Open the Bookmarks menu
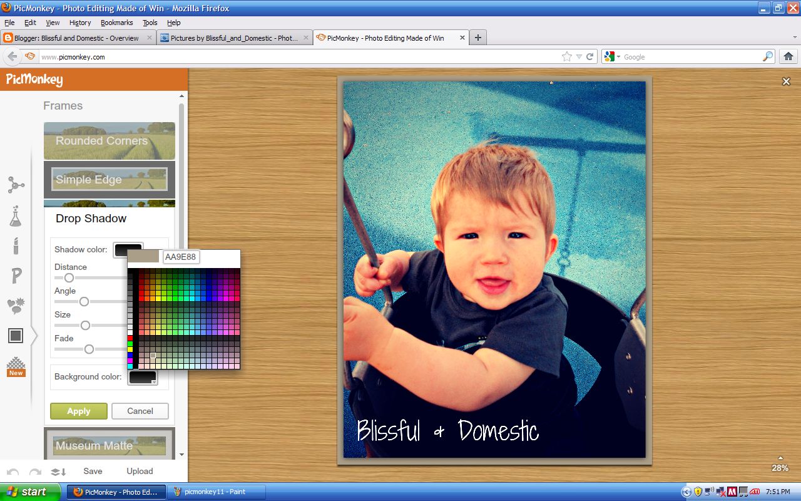Screen dimensions: 801x501 (116, 23)
